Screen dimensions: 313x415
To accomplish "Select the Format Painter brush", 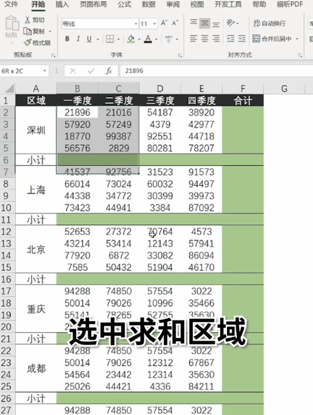I will coord(28,42).
